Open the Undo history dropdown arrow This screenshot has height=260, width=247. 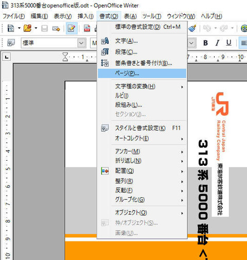(x=216, y=28)
